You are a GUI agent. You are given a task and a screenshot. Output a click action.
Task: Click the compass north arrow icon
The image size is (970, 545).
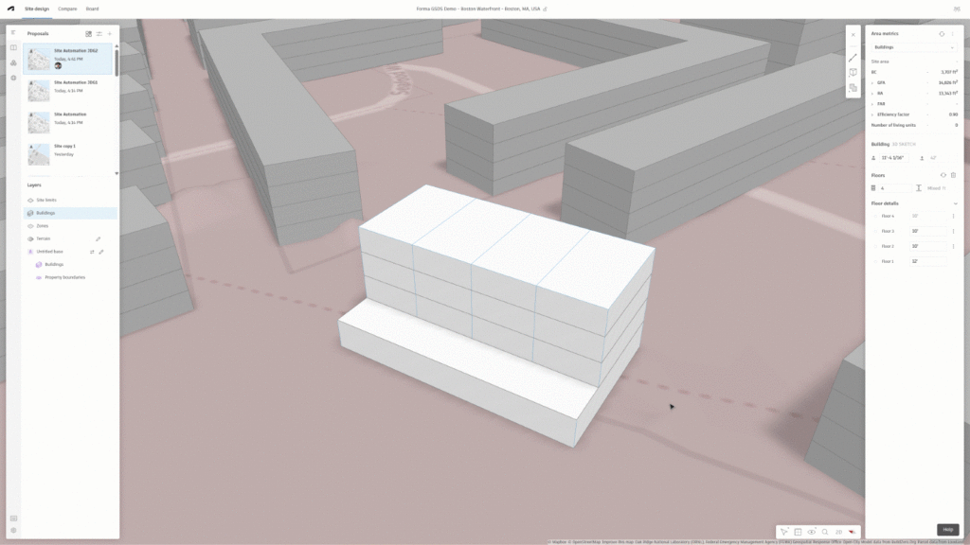point(852,532)
